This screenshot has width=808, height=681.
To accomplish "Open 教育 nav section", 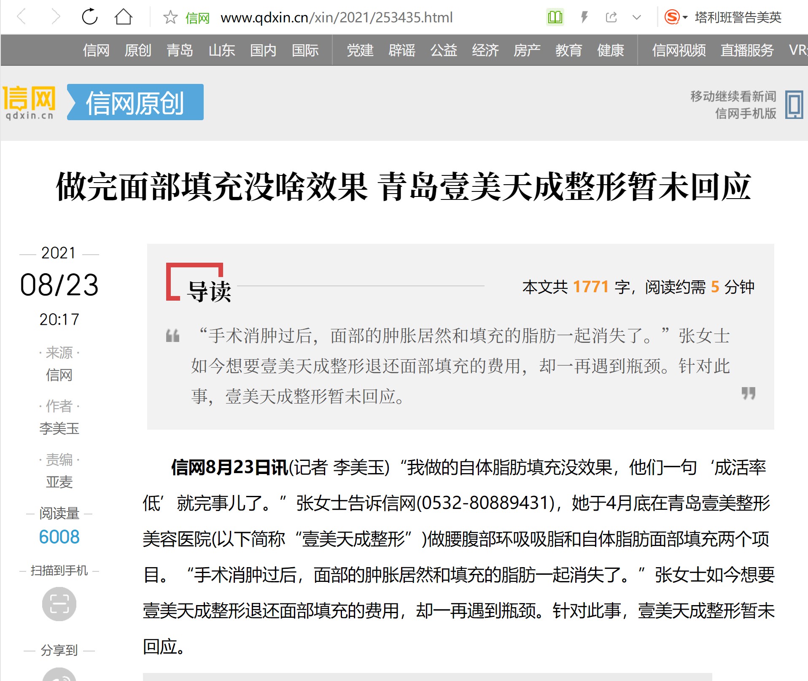I will (569, 50).
